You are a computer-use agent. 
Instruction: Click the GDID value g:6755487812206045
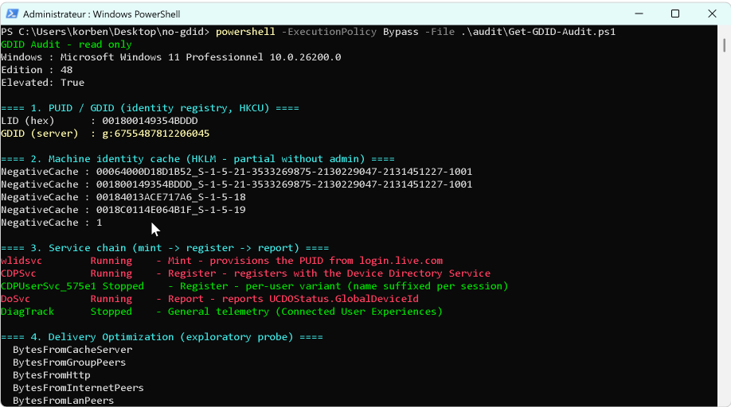156,134
